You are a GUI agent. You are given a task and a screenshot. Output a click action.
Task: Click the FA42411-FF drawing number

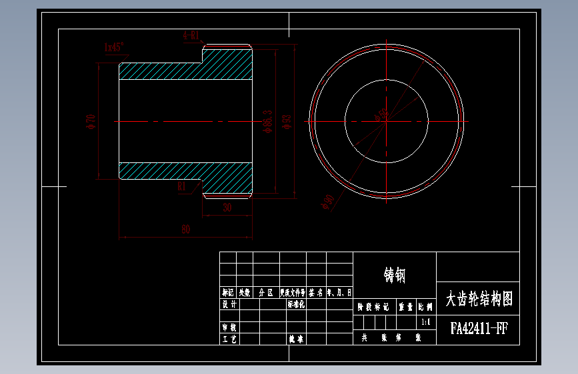[x=479, y=328]
